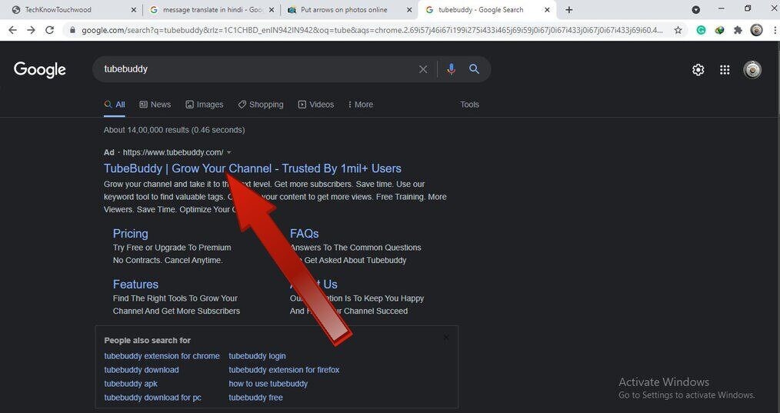
Task: Dismiss the People also search for box
Action: pyautogui.click(x=446, y=338)
